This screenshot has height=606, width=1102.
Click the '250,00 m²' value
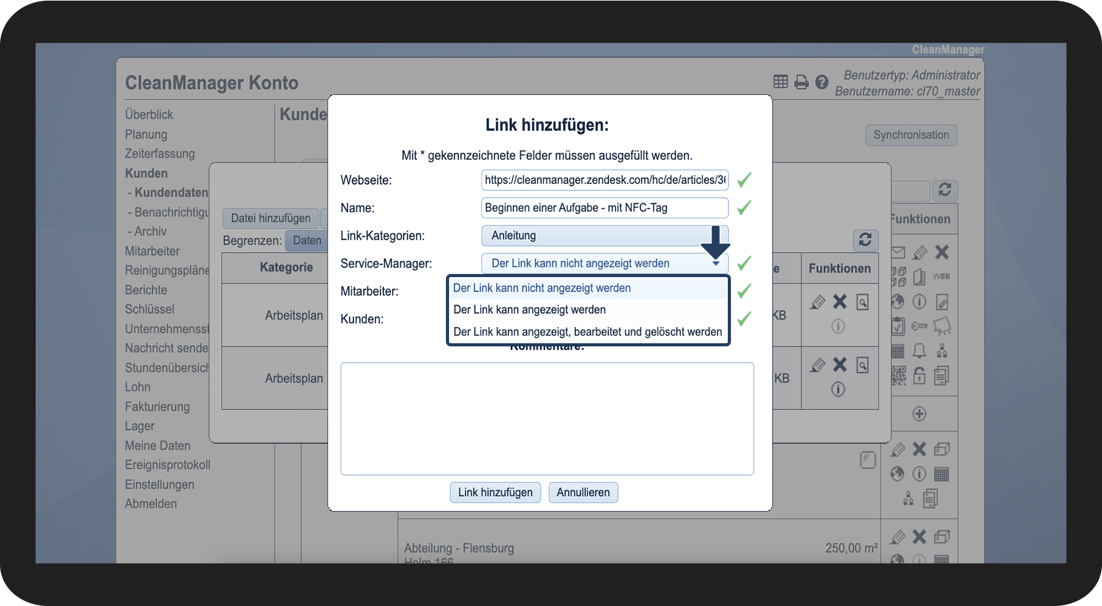click(x=851, y=548)
